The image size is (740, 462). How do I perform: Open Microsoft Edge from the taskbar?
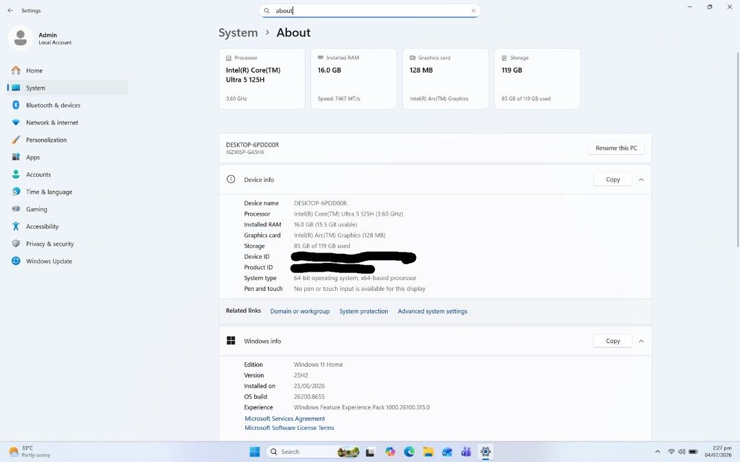coord(409,452)
